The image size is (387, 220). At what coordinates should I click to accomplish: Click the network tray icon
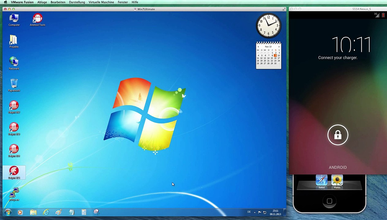[265, 212]
